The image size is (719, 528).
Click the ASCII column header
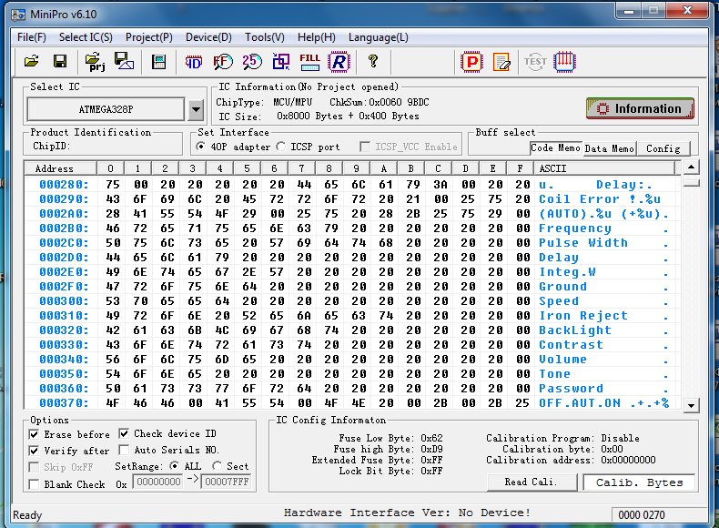pyautogui.click(x=604, y=168)
